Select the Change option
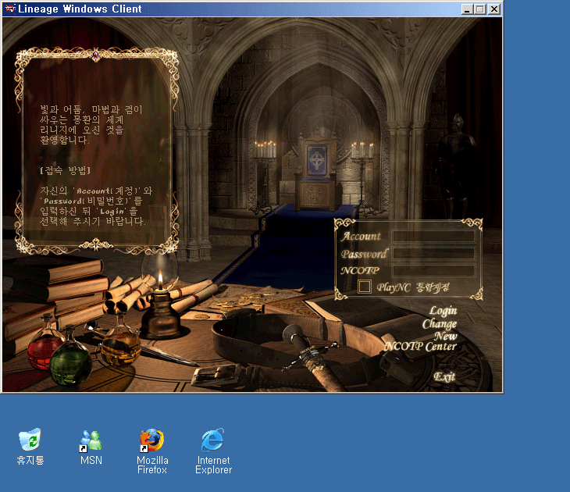570x492 pixels. click(x=440, y=323)
